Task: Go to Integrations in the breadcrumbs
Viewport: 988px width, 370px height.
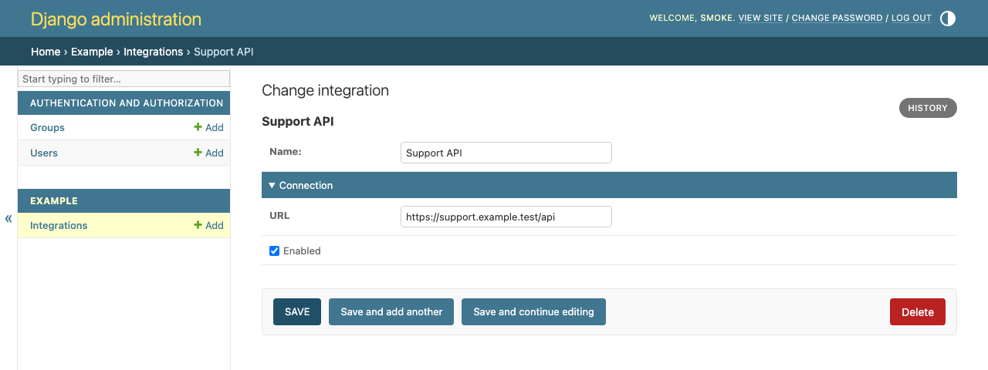Action: point(153,52)
